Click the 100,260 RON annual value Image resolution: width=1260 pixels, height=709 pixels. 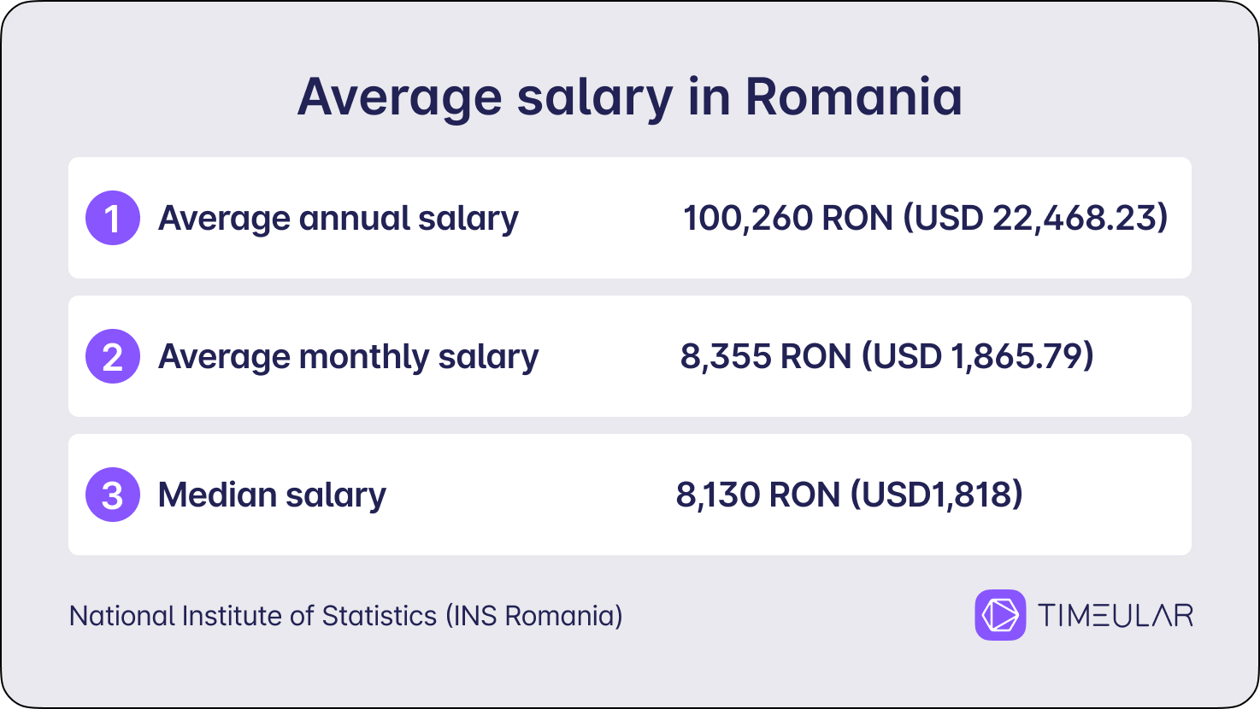[788, 219]
